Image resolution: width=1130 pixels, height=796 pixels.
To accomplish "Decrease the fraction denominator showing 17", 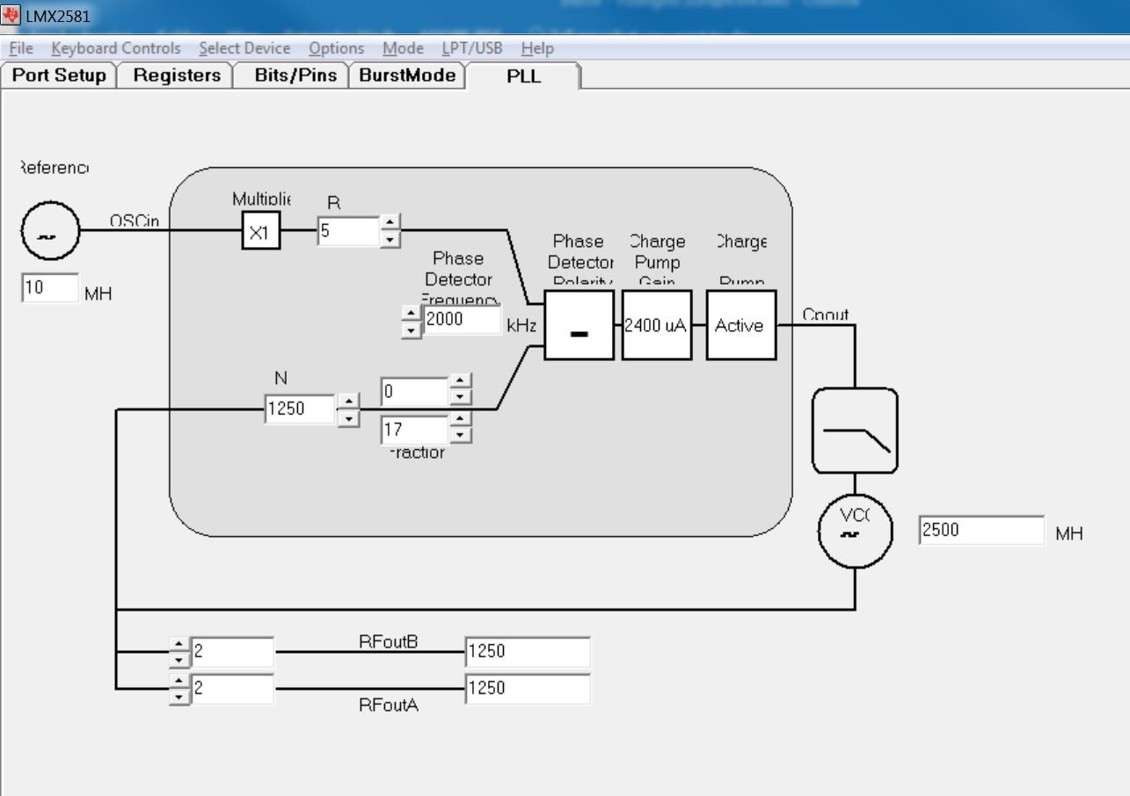I will click(x=461, y=435).
